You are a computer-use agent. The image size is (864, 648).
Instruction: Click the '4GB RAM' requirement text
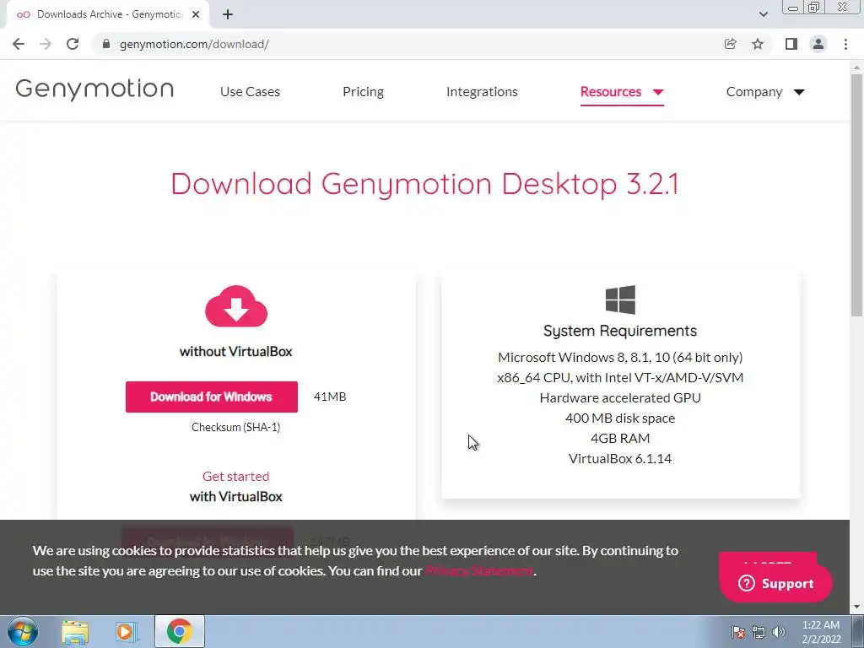(620, 438)
